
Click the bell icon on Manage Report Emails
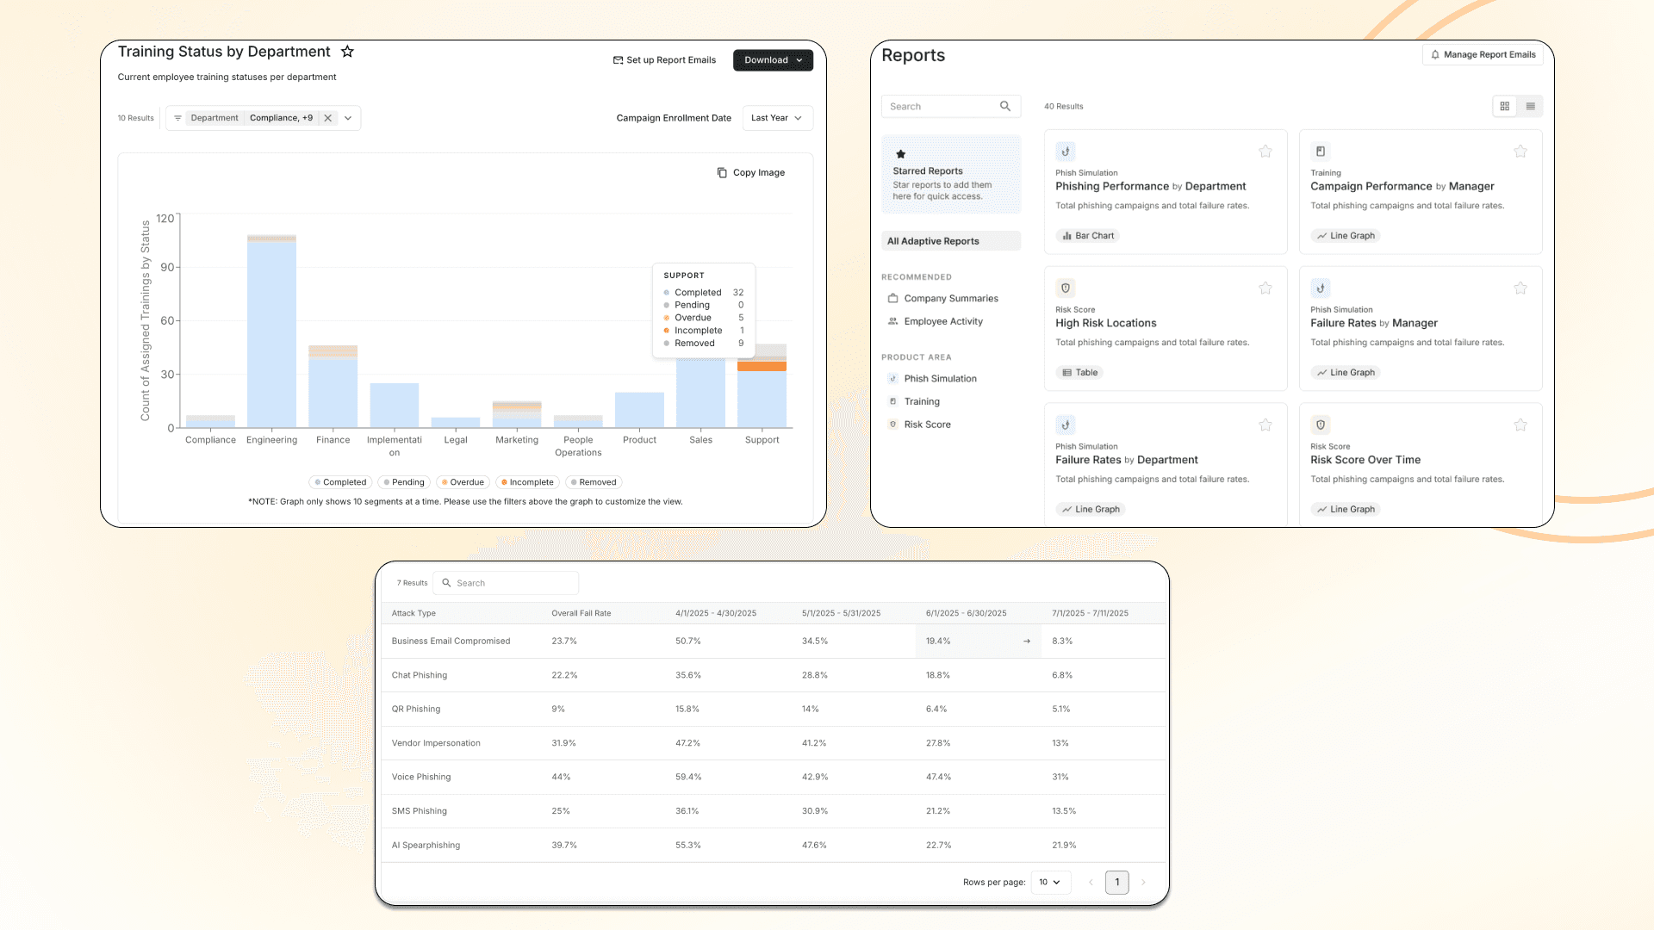coord(1435,54)
